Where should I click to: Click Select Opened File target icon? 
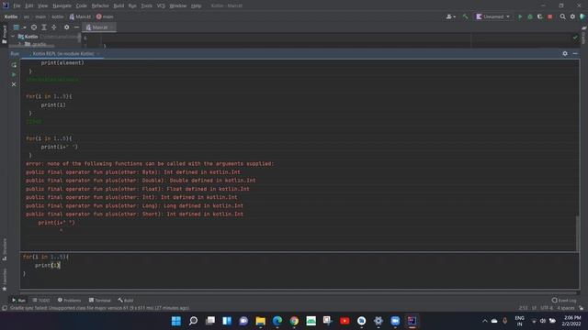point(34,27)
